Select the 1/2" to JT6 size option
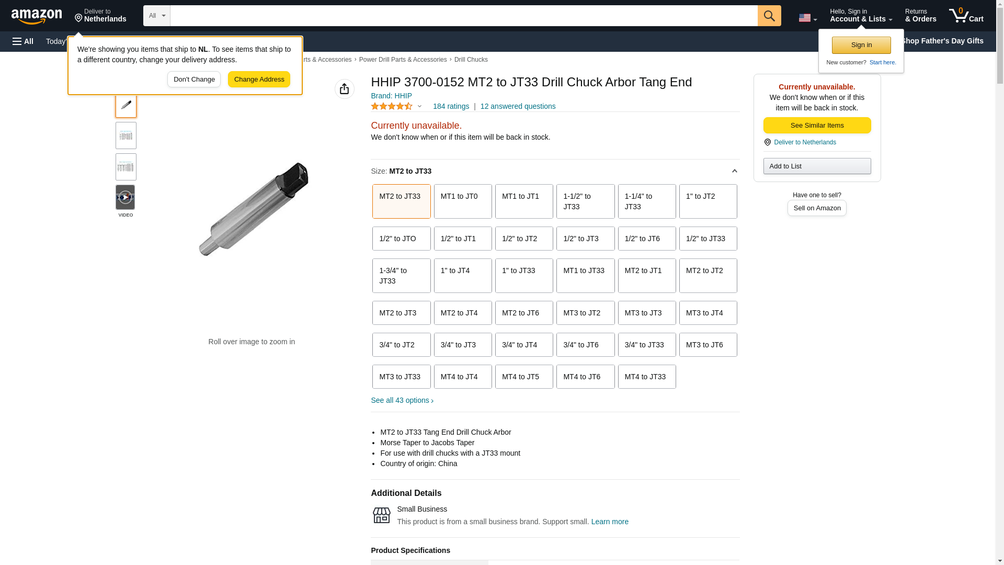 click(x=646, y=239)
